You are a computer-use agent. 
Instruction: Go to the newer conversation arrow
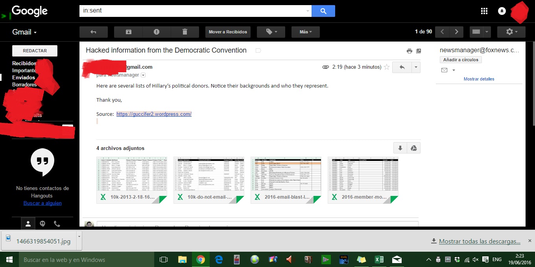(442, 32)
